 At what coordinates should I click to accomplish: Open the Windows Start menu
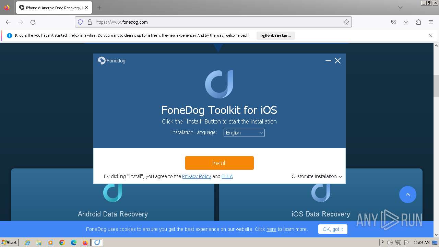pos(10,243)
